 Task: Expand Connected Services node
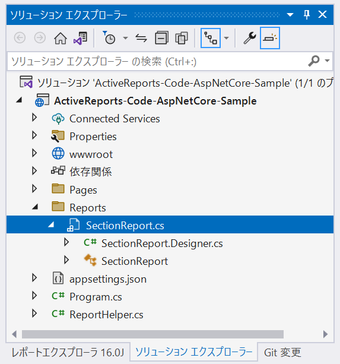point(34,118)
